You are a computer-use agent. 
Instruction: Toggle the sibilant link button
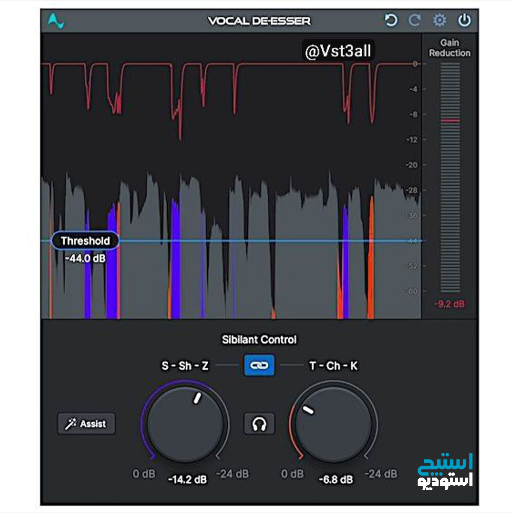click(x=259, y=365)
